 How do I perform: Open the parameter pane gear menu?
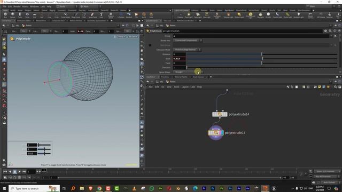(x=325, y=31)
